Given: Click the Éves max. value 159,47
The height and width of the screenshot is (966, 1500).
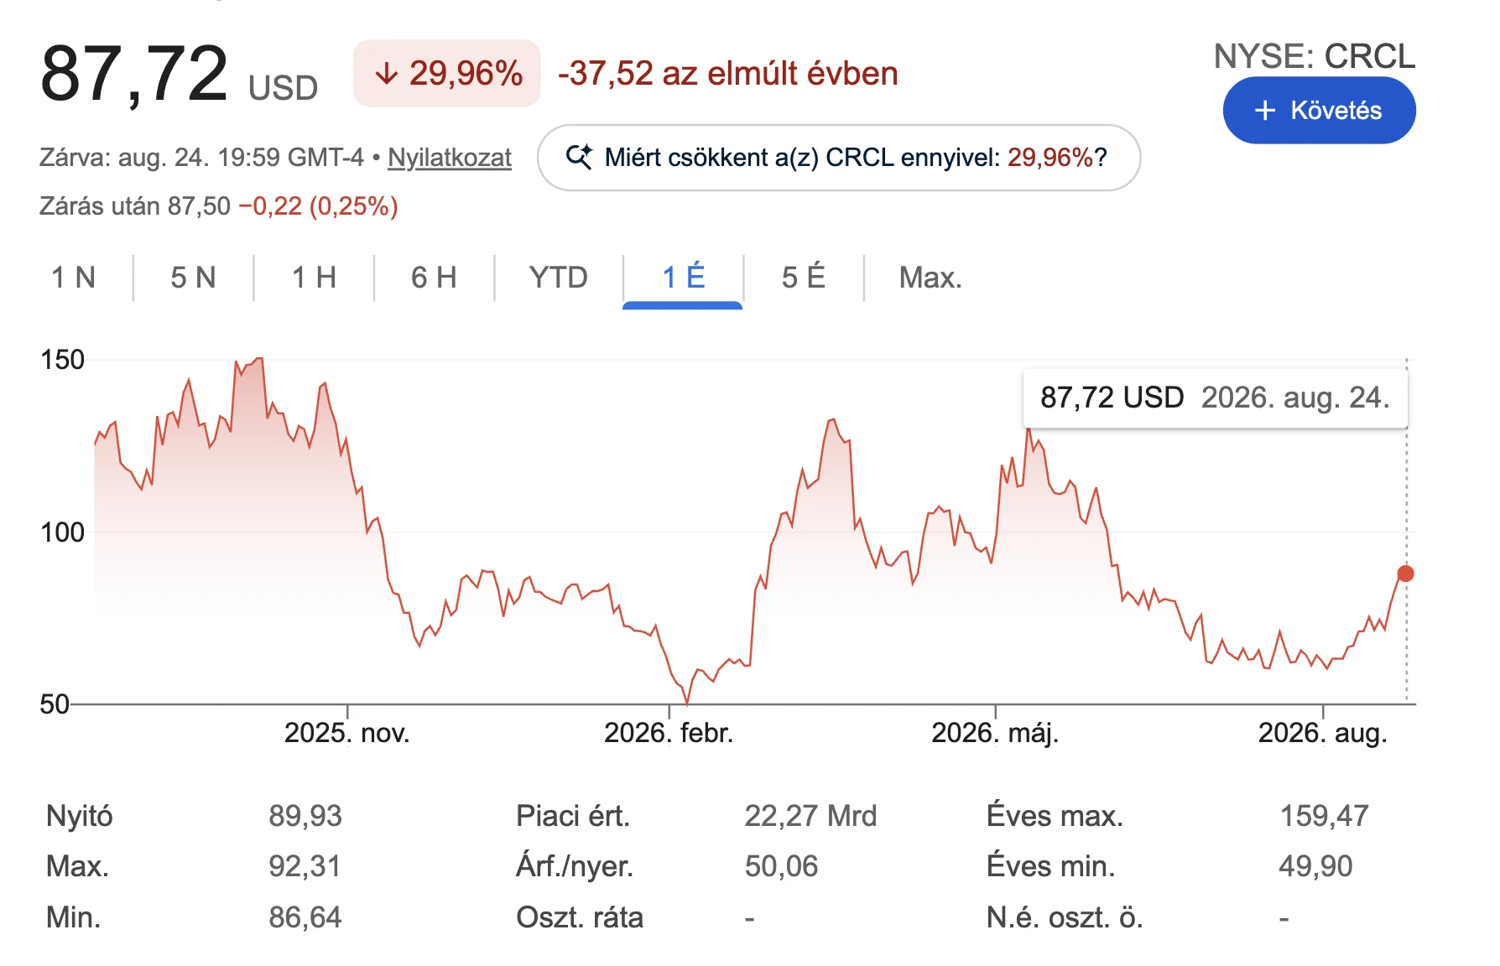Looking at the screenshot, I should pyautogui.click(x=1324, y=816).
